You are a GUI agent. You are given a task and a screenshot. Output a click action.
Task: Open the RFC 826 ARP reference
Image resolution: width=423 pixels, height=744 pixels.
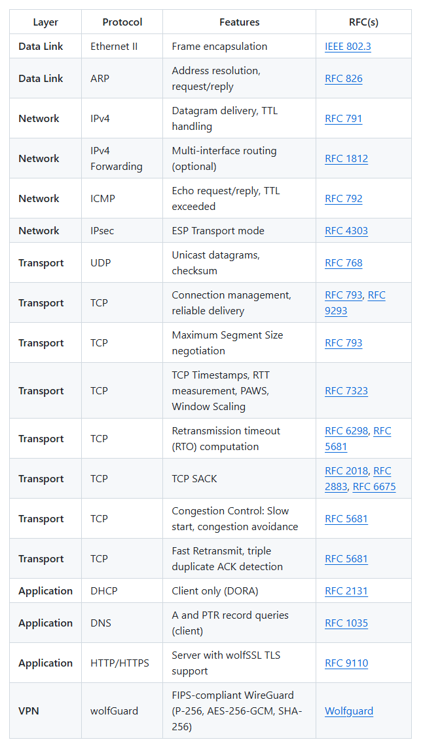(x=343, y=79)
